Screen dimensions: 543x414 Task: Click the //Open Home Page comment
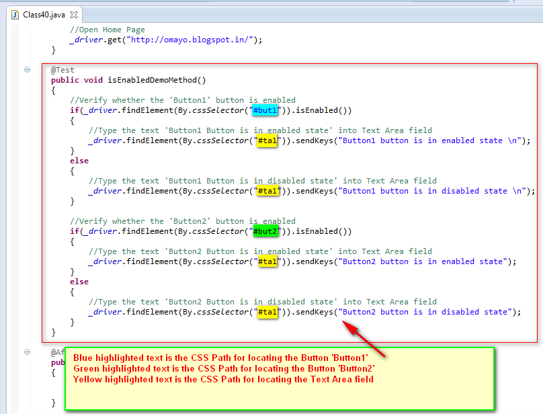point(109,29)
